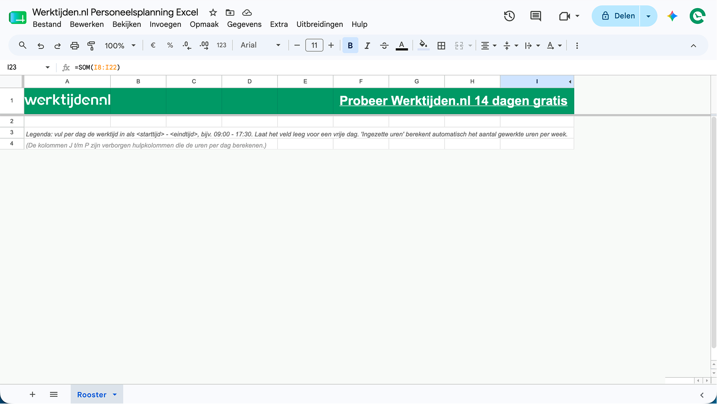Open the Uitbreidingen menu
This screenshot has width=717, height=404.
point(320,24)
